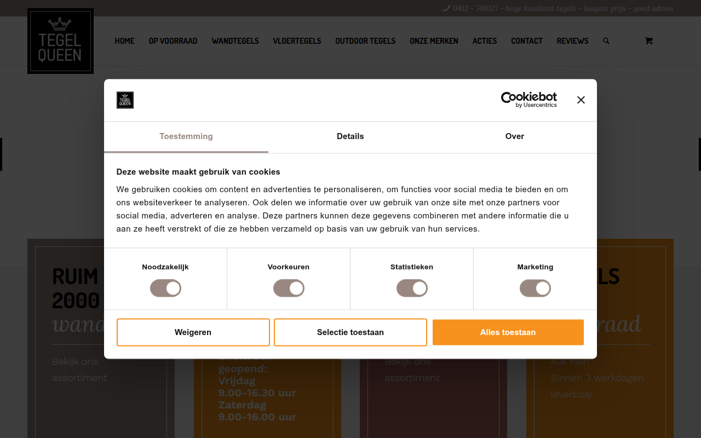Viewport: 701px width, 438px height.
Task: Click the phone number 0412 - 741027 text
Action: (x=475, y=8)
